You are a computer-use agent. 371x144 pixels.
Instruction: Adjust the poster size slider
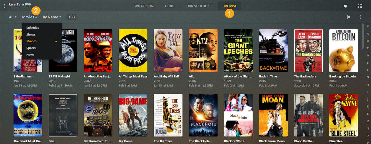click(x=345, y=6)
